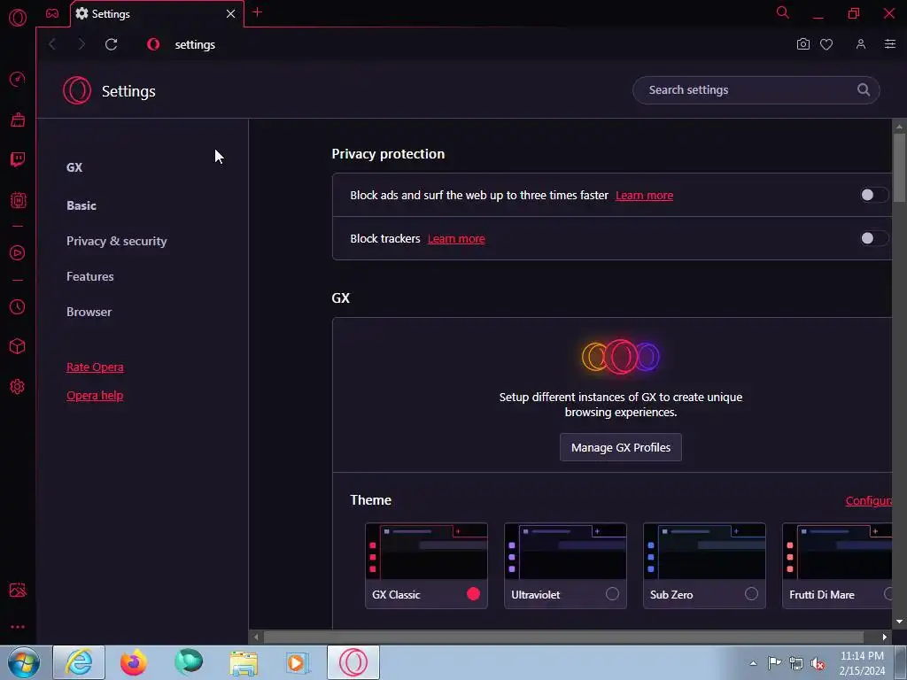Click the Opera icon in address bar
Image resolution: width=907 pixels, height=680 pixels.
(x=153, y=44)
